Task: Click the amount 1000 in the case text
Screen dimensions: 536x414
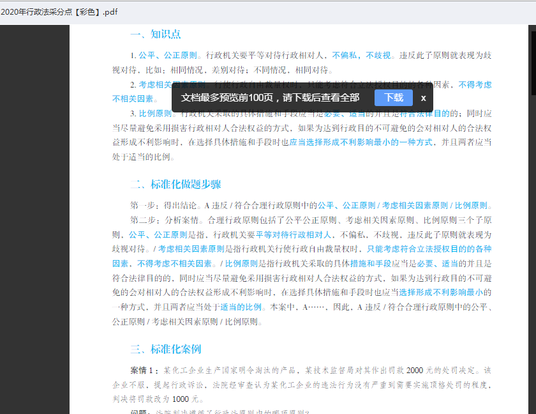Action: [x=181, y=399]
